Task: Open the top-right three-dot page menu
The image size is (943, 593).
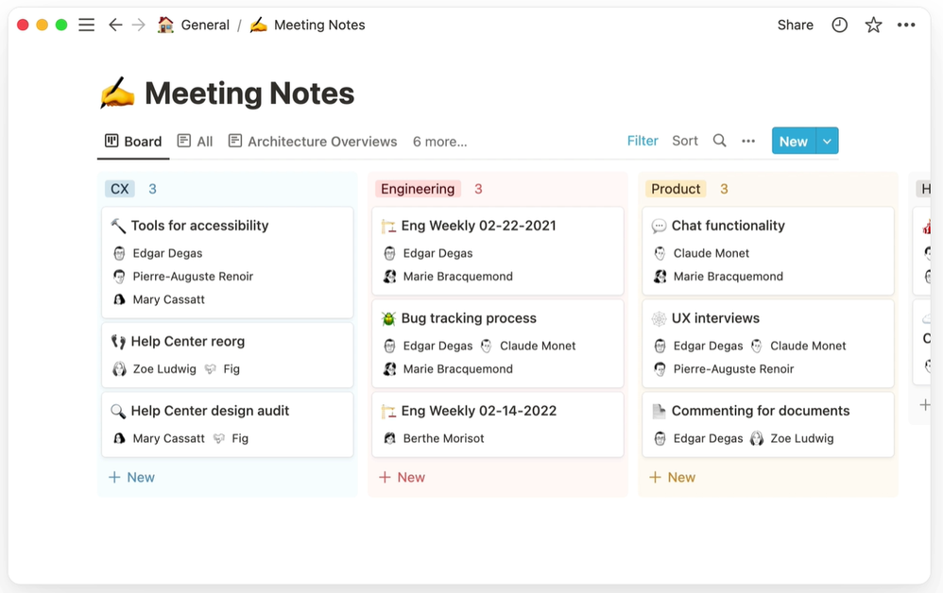Action: [x=906, y=25]
